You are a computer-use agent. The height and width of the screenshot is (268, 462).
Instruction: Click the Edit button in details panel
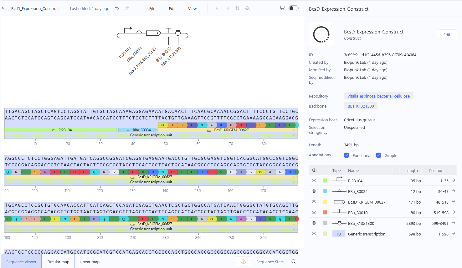click(447, 35)
